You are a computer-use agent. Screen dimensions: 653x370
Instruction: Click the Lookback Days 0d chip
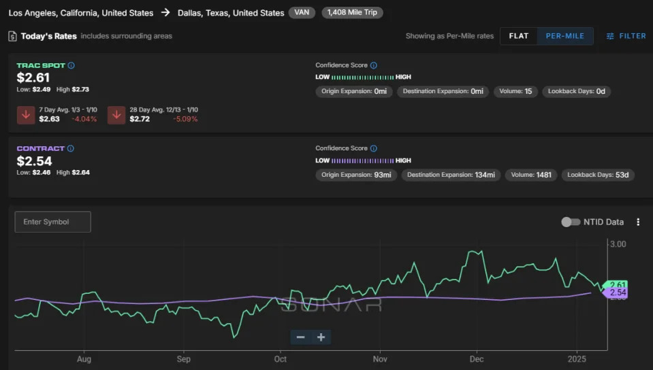coord(576,91)
